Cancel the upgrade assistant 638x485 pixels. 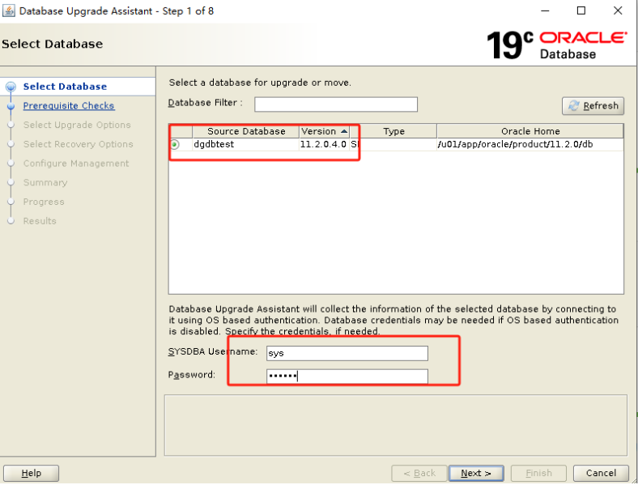[601, 473]
